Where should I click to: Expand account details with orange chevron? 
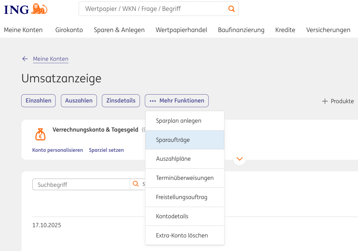240,159
